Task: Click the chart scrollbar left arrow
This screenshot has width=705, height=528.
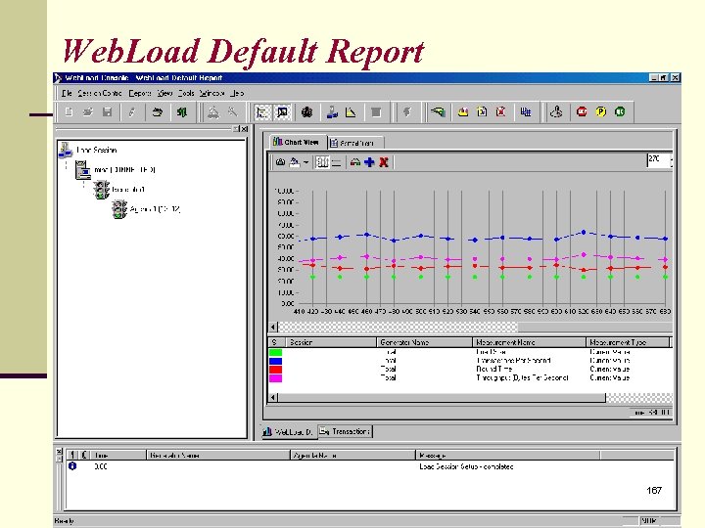Action: (273, 327)
